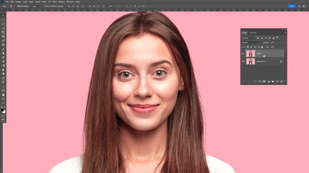Open the Edit Toolbar three-dots button
Image resolution: width=309 pixels, height=173 pixels.
coord(3,103)
